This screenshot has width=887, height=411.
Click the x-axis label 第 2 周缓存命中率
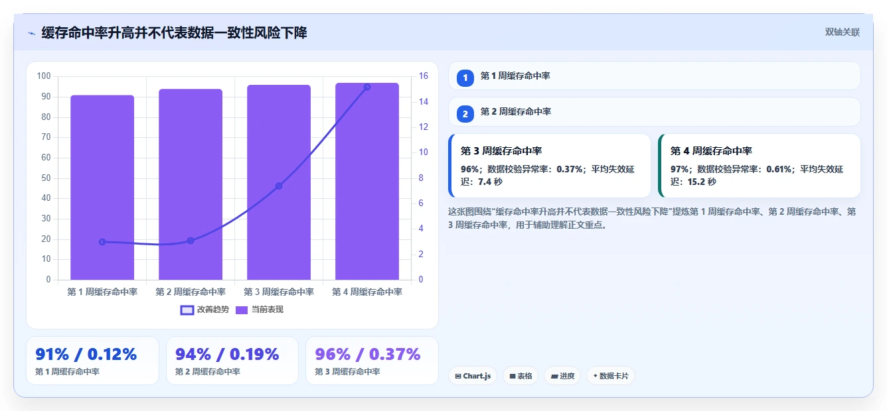click(191, 292)
